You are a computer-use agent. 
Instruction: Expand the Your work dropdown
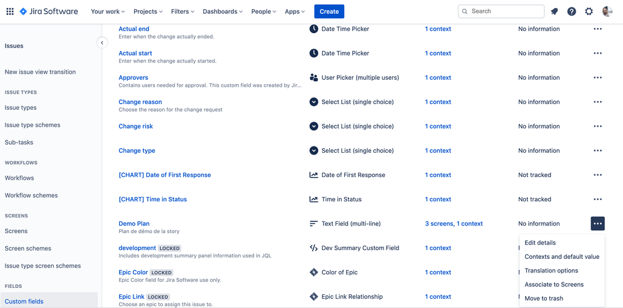[x=108, y=11]
